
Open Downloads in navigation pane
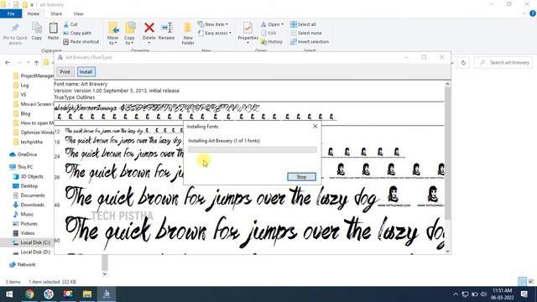click(x=28, y=205)
